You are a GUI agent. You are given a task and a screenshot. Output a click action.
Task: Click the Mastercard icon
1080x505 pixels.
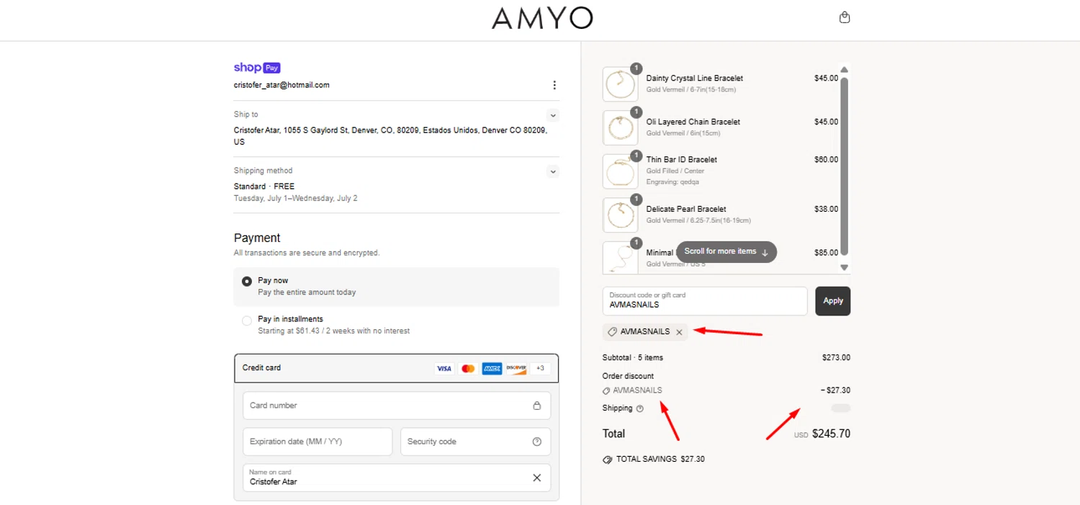[468, 368]
